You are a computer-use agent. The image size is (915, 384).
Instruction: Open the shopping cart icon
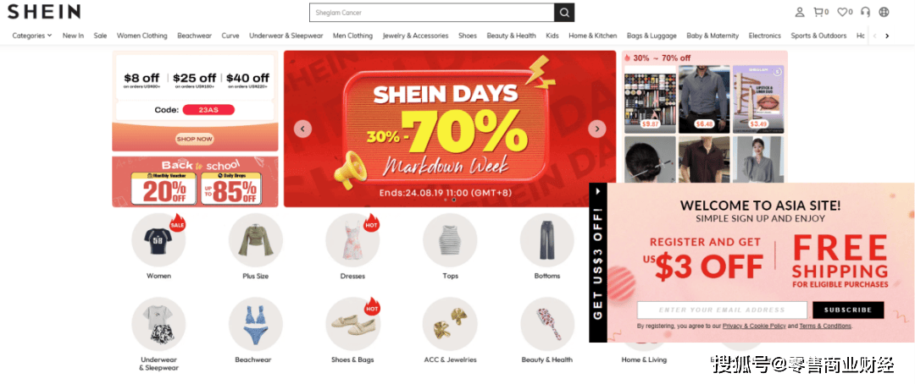pyautogui.click(x=821, y=12)
